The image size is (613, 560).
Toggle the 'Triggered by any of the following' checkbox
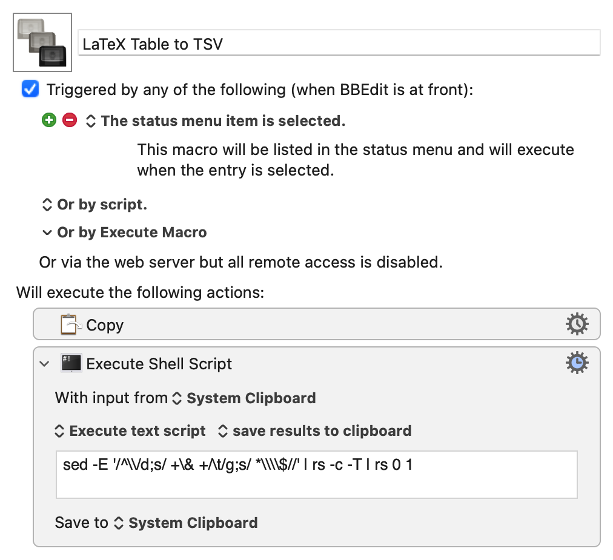click(x=30, y=90)
